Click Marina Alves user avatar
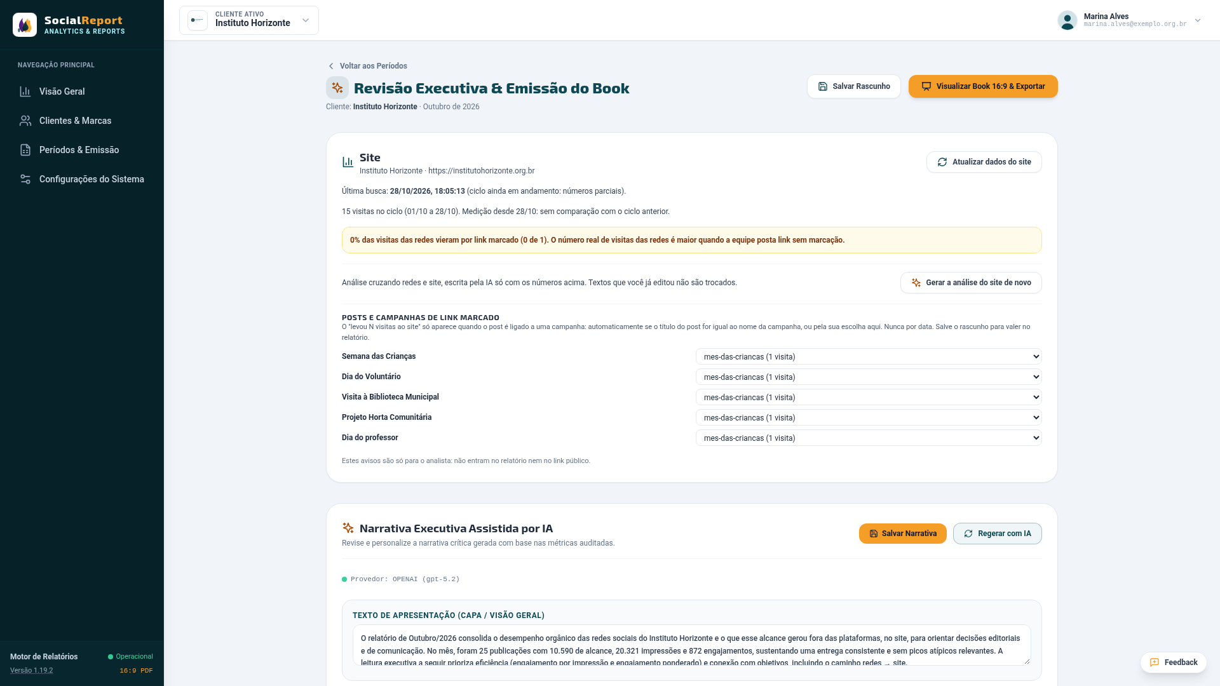This screenshot has width=1220, height=686. coord(1067,20)
